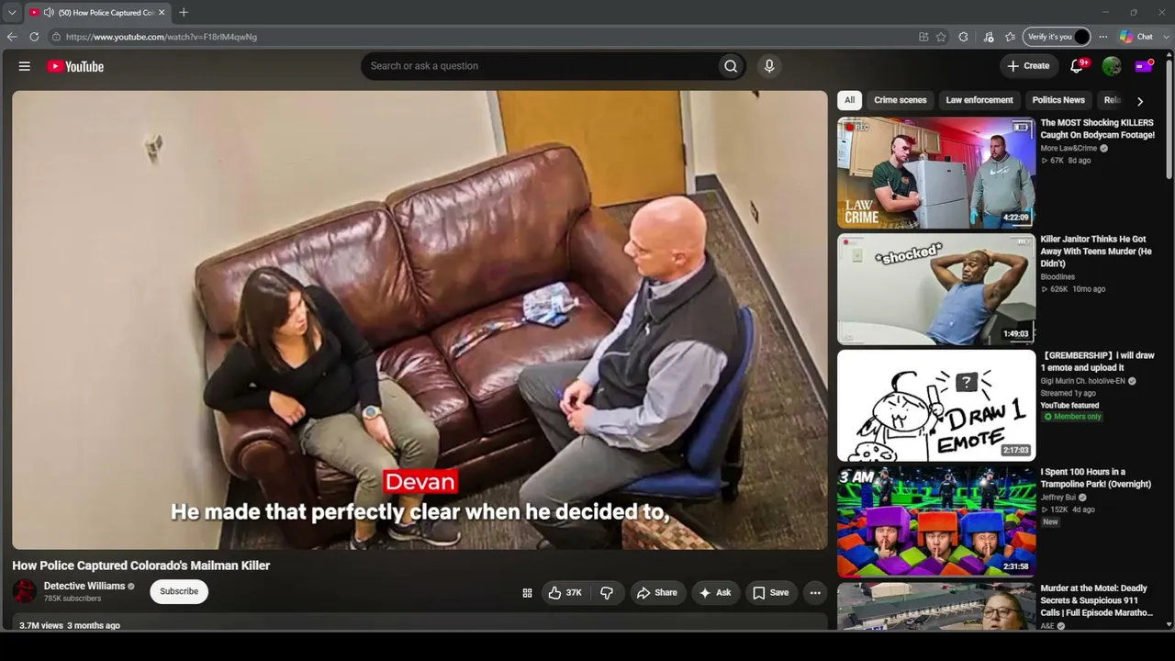Open the Draw 1 Emote stream thumbnail
The height and width of the screenshot is (661, 1175).
[x=936, y=406]
